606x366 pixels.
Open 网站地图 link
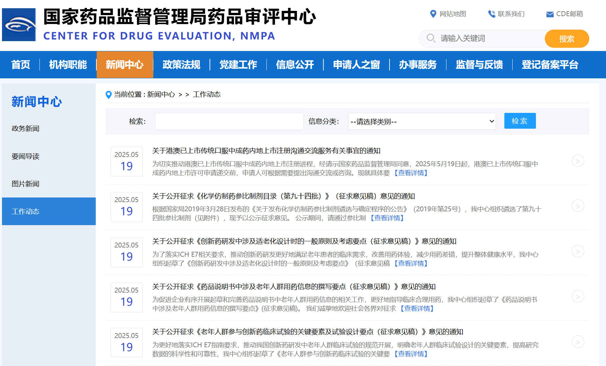coord(453,14)
